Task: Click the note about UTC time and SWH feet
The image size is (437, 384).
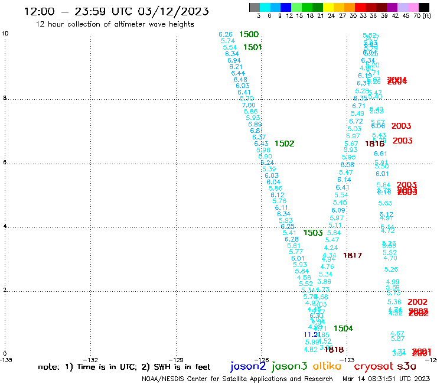Action: tap(124, 367)
